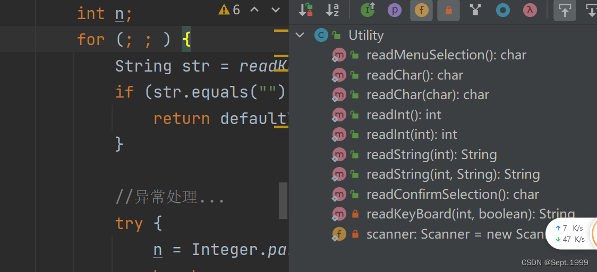The image size is (597, 272).
Task: Click method icon next to readInt(int)
Action: coord(339,134)
